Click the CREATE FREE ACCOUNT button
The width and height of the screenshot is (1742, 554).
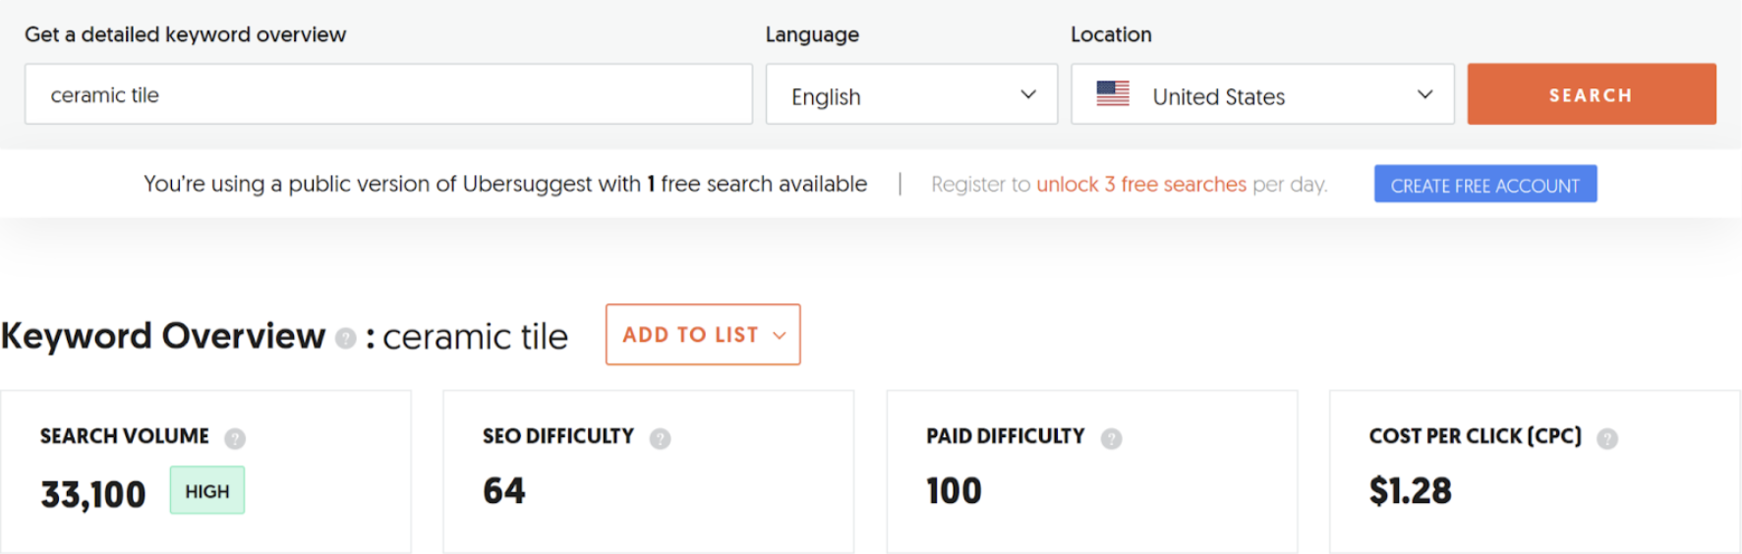1484,185
